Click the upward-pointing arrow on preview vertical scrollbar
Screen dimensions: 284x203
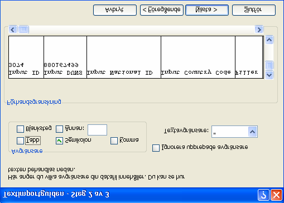(x=269, y=40)
